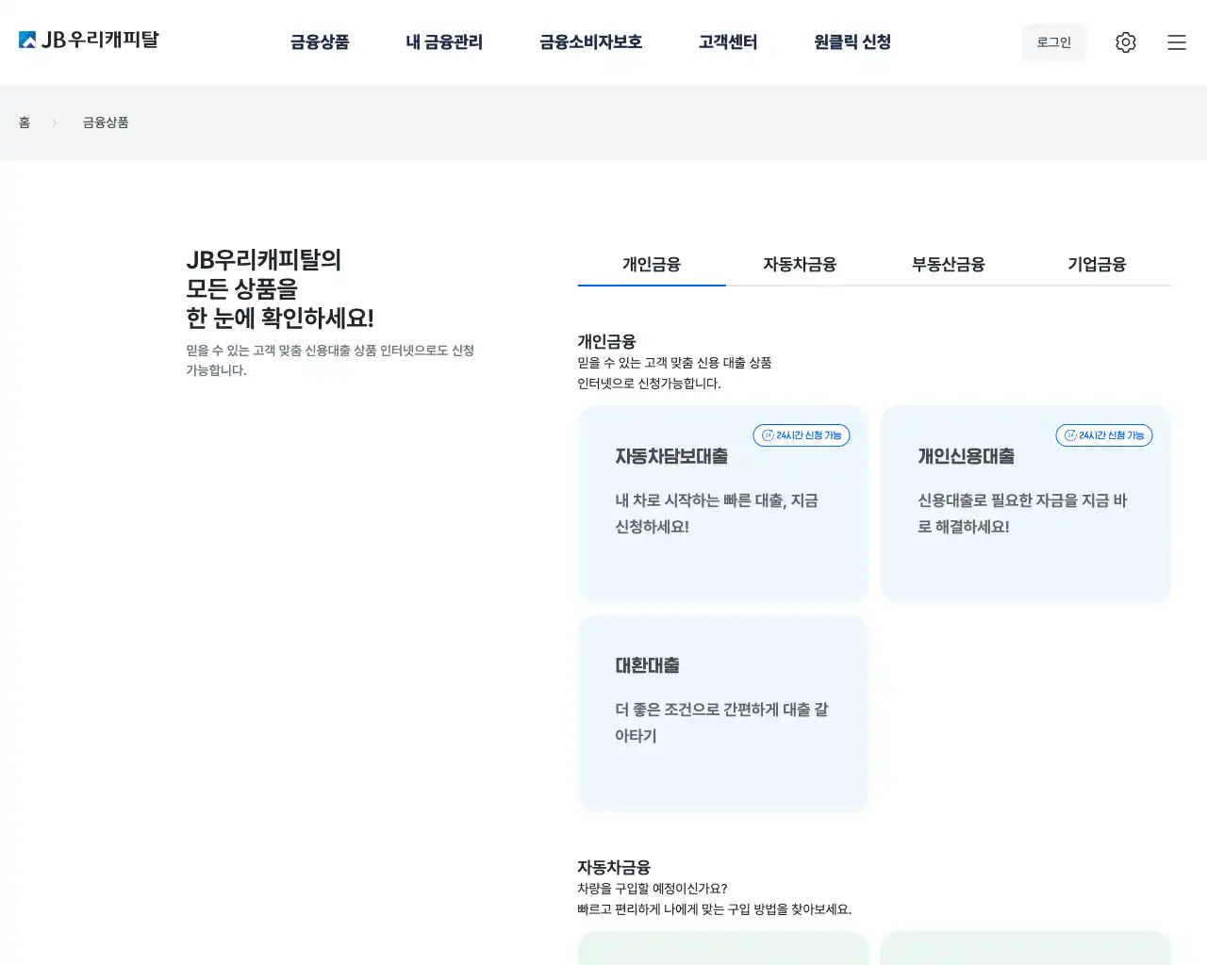Screen dimensions: 1207x965
Task: Click the JB우리캐피탈 logo
Action: (89, 40)
